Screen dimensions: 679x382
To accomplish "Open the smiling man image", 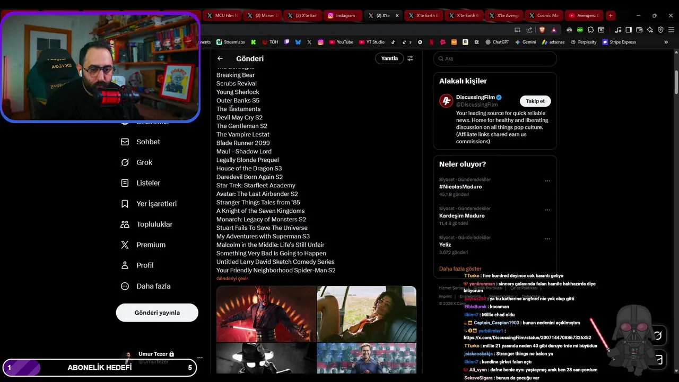I will [367, 358].
